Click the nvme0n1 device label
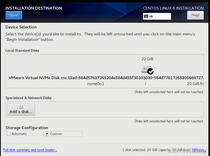This screenshot has width=210, height=156. (96, 84)
